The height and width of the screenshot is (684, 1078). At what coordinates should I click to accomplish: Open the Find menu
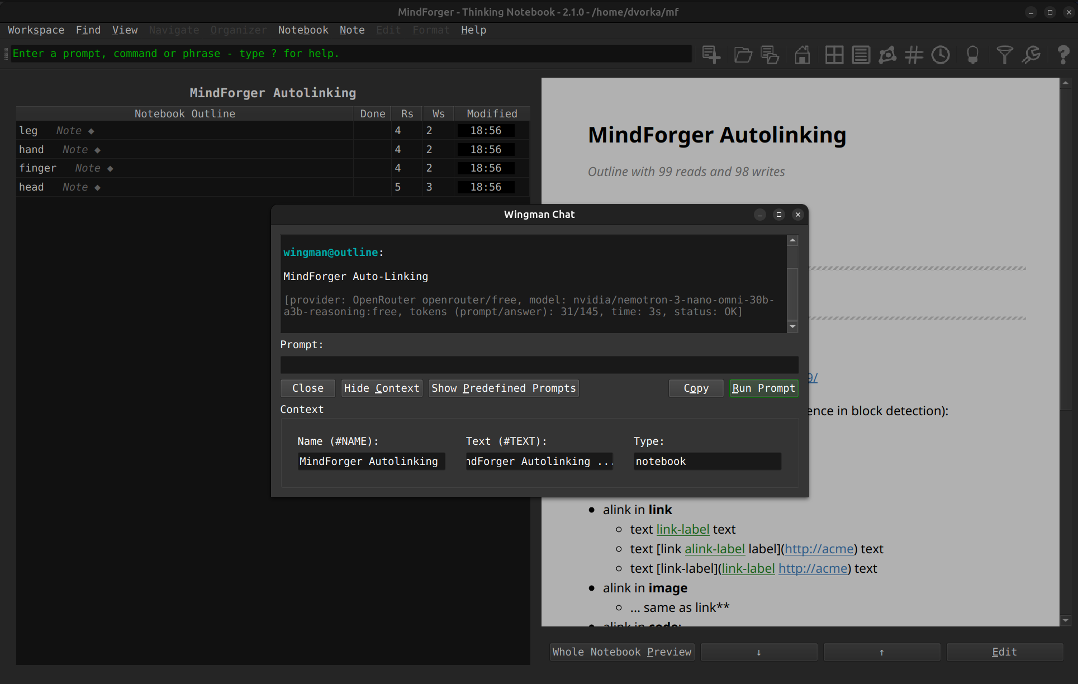[x=88, y=30]
